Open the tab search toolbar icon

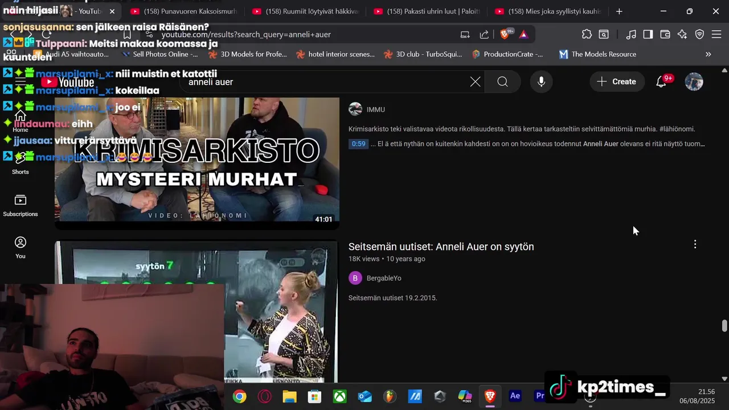604,34
